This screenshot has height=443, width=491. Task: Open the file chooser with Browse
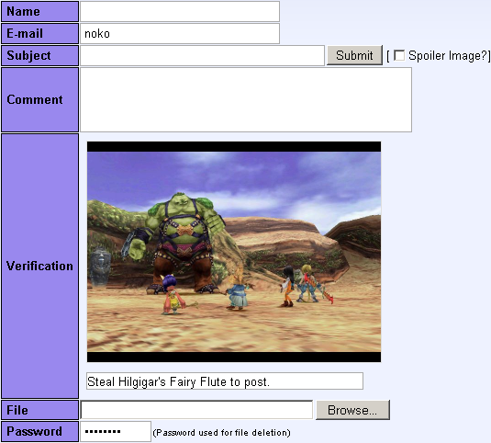[x=352, y=410]
